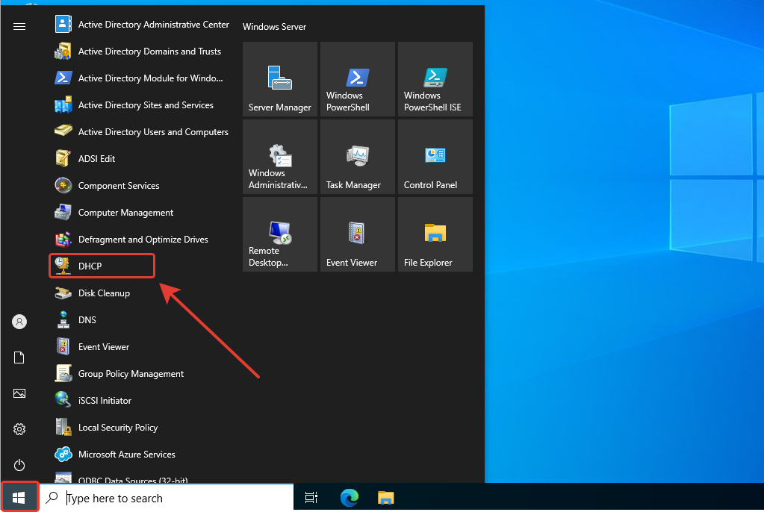Viewport: 764px width, 512px height.
Task: Open the File Explorer tile
Action: (x=435, y=235)
